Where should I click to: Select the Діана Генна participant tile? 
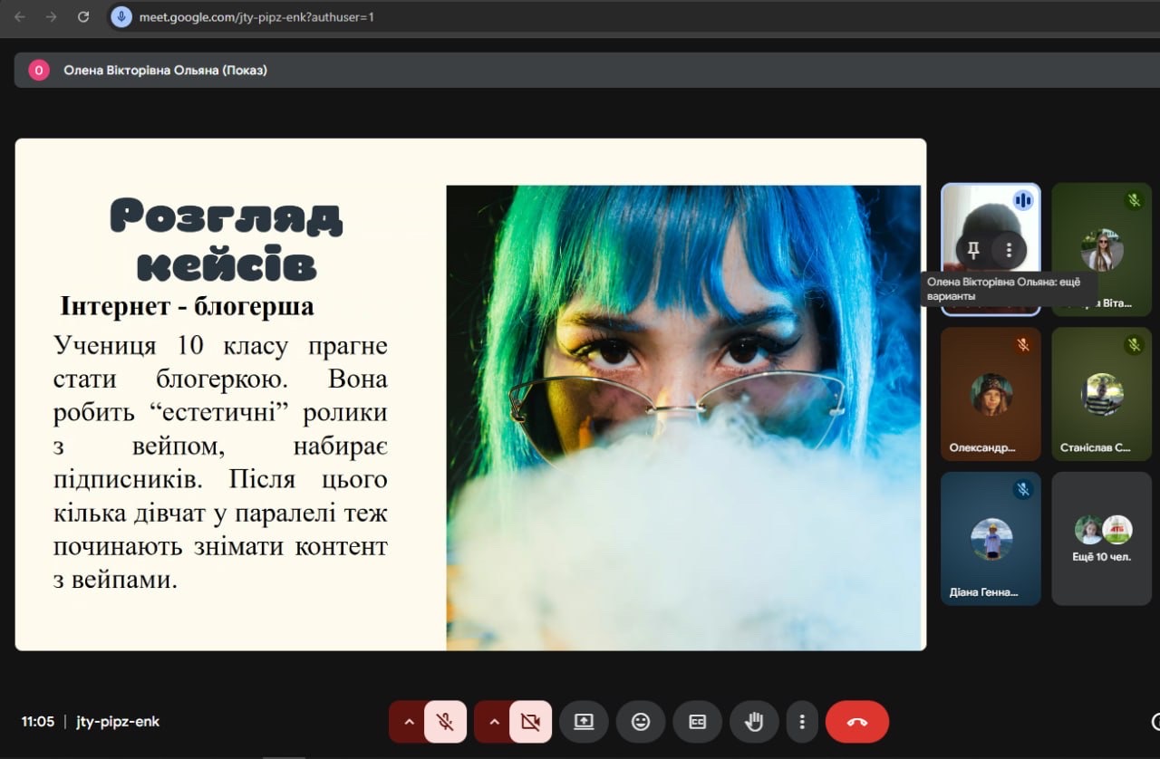coord(991,538)
